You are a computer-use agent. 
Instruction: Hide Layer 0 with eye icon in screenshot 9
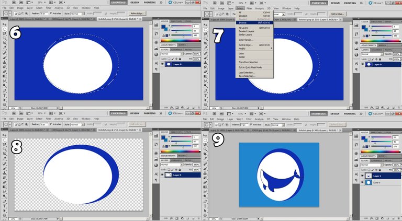(x=363, y=183)
